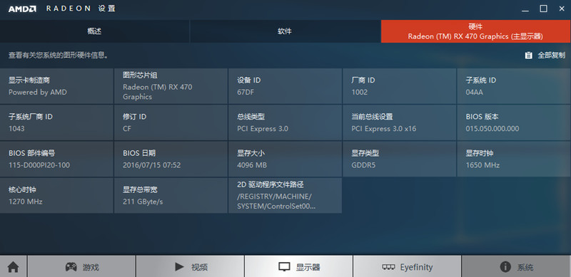Open the 系统 system section
Screen dimensions: 571x277
click(516, 267)
